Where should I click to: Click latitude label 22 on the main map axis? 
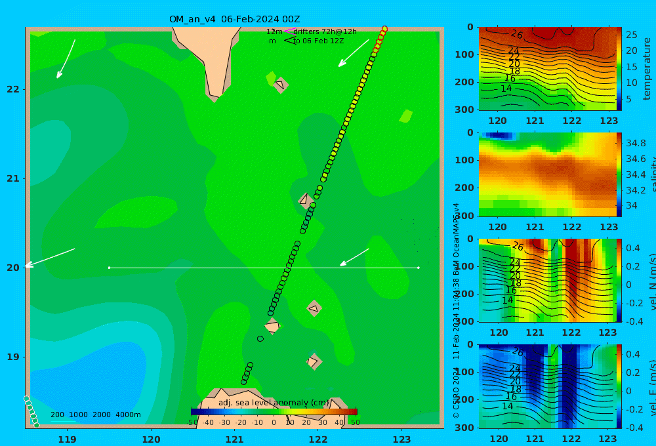point(13,90)
